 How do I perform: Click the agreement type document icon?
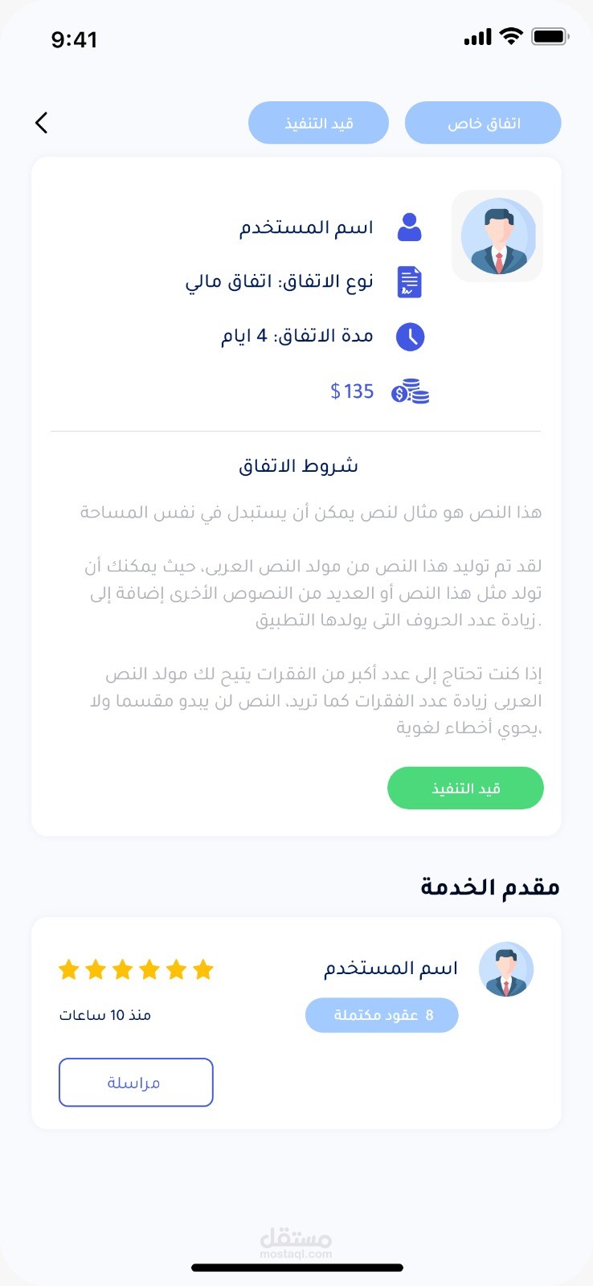[x=410, y=282]
